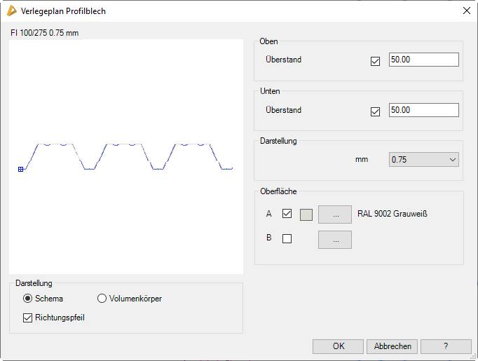The height and width of the screenshot is (361, 478).
Task: Open the color browser button for surface A
Action: tap(335, 214)
